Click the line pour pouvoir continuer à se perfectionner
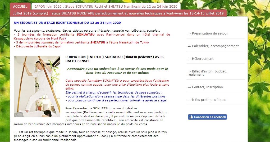This screenshot has height=142, width=270. tap(116, 100)
